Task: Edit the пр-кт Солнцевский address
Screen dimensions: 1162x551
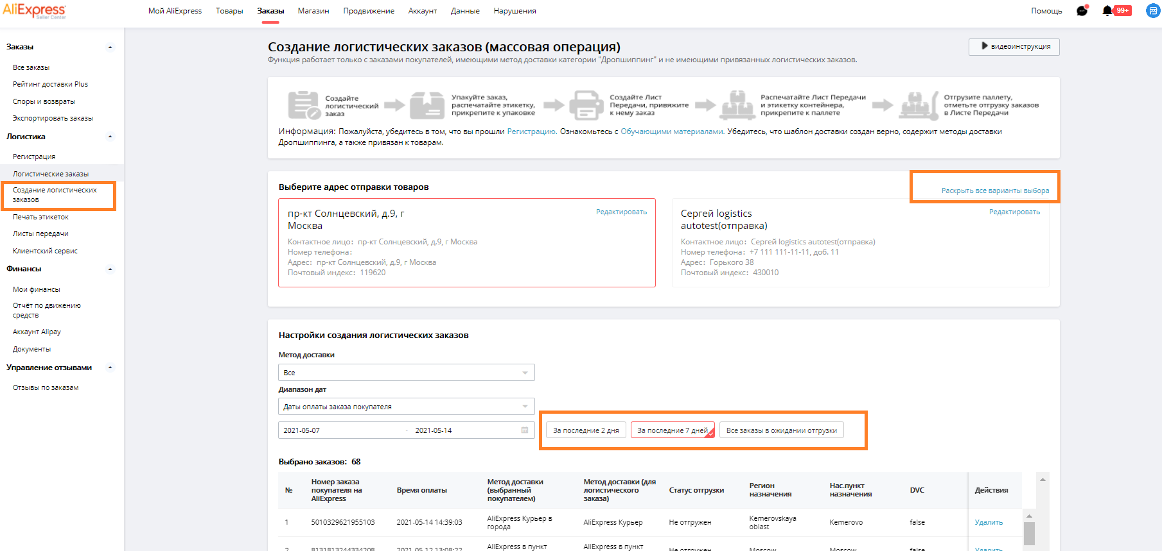Action: pos(621,212)
